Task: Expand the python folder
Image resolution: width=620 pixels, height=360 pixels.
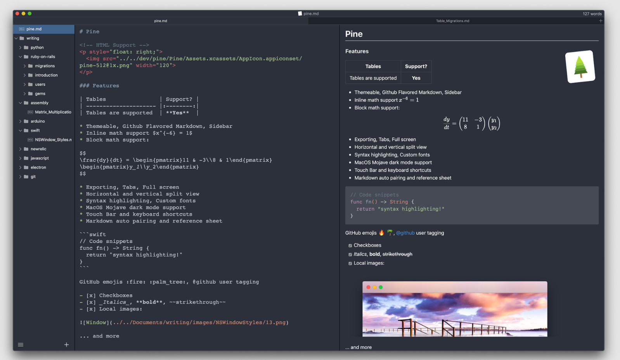Action: pos(20,48)
